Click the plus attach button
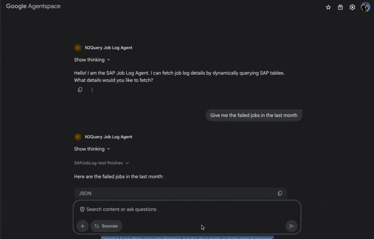 [x=83, y=226]
